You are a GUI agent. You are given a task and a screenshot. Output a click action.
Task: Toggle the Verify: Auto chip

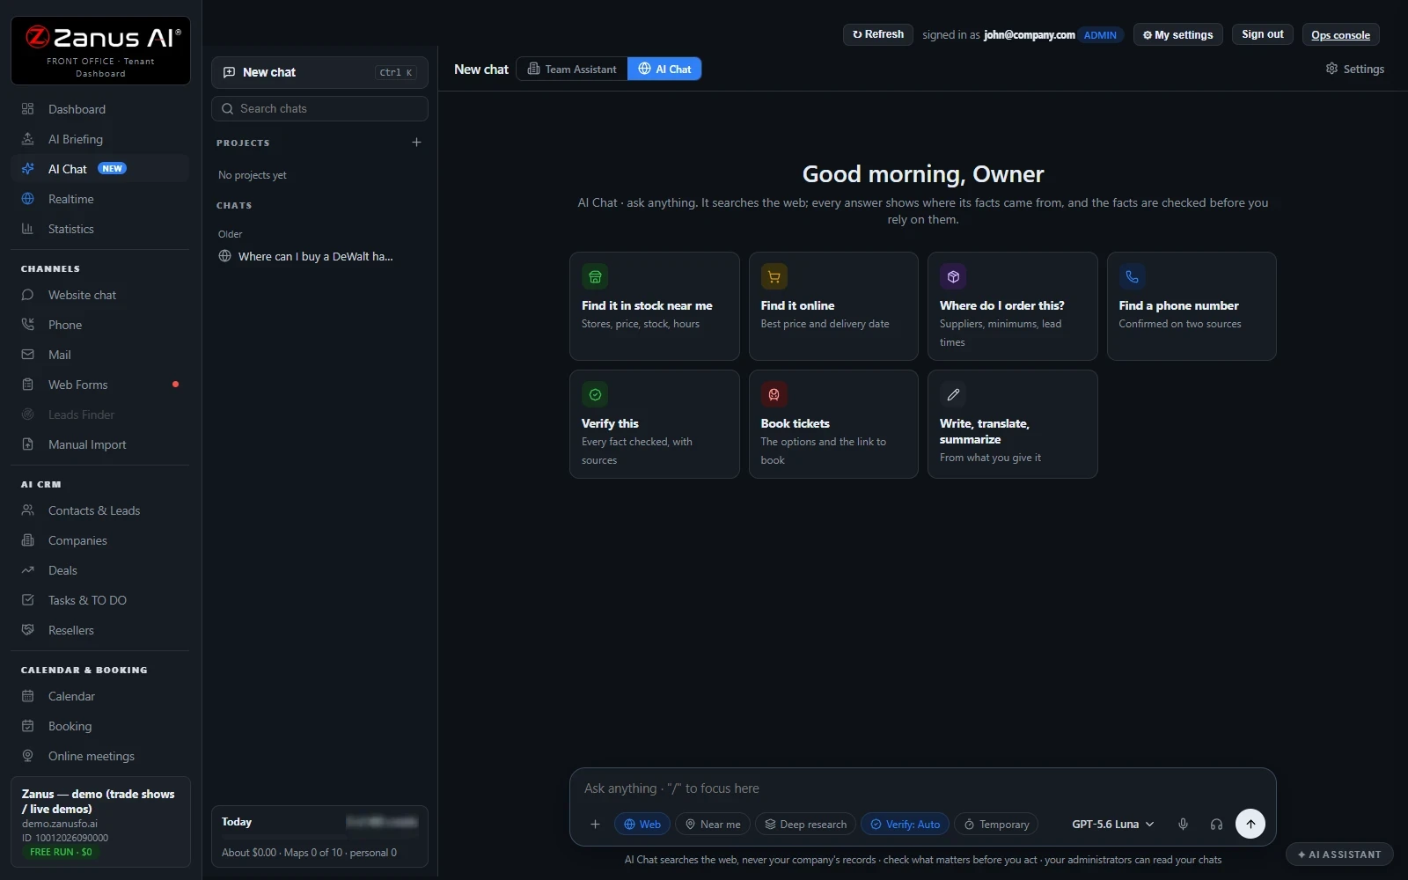pyautogui.click(x=905, y=825)
